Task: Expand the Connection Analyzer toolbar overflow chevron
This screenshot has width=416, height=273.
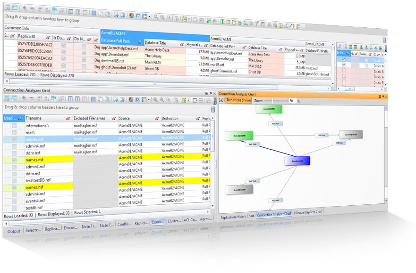Action: click(215, 101)
